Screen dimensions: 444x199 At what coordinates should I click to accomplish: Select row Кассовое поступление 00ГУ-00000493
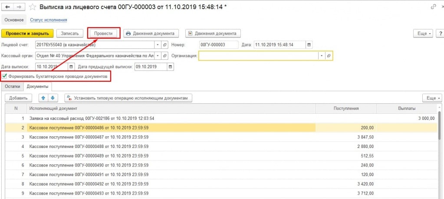pos(221,193)
